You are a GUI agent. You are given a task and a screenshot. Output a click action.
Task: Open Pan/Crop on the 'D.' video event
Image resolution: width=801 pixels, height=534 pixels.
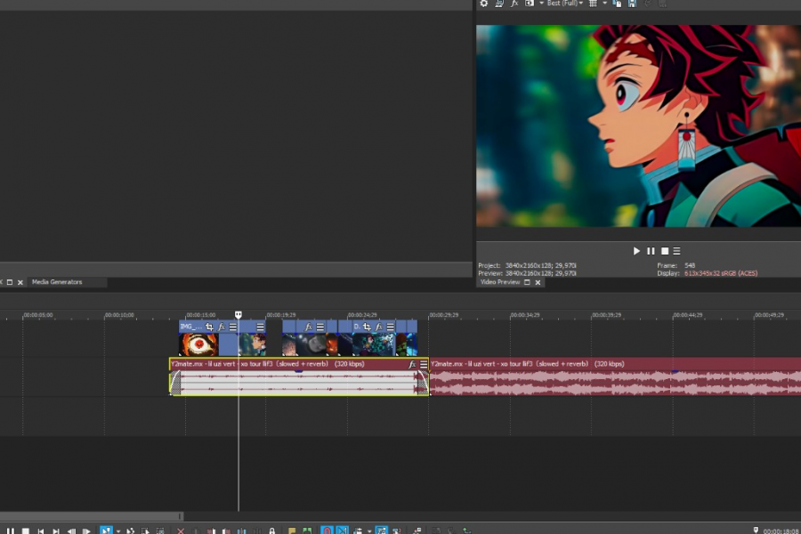click(x=367, y=327)
